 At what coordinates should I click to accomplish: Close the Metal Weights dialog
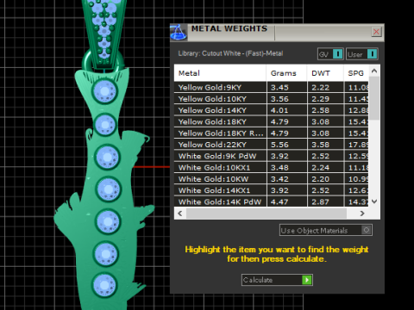(376, 32)
